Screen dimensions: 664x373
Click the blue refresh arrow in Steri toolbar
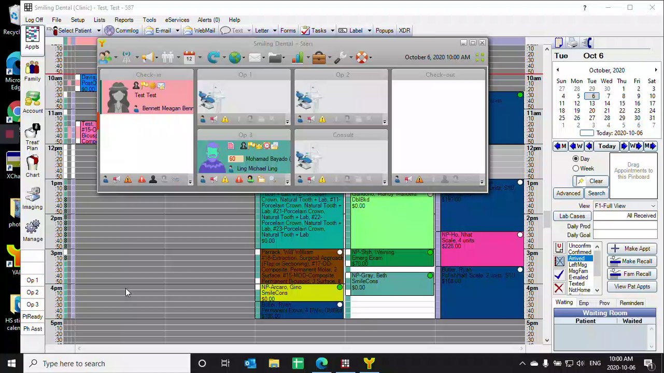pyautogui.click(x=213, y=58)
